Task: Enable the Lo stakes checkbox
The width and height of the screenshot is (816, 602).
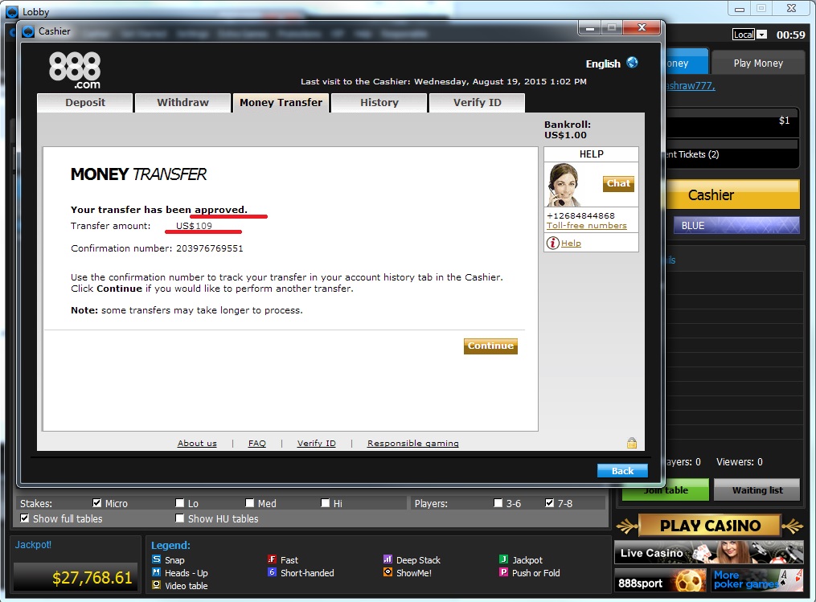Action: point(180,502)
